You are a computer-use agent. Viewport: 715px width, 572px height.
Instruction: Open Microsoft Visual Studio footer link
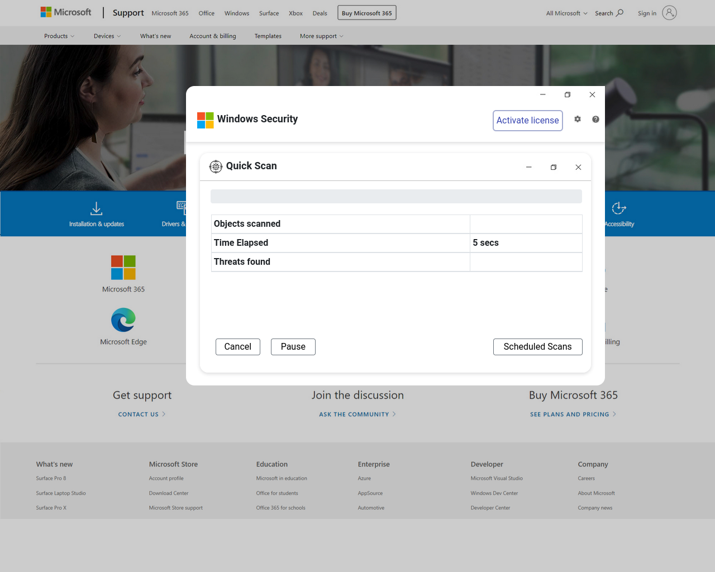coord(497,478)
